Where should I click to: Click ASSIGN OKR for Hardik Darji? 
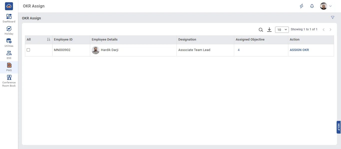(x=299, y=50)
